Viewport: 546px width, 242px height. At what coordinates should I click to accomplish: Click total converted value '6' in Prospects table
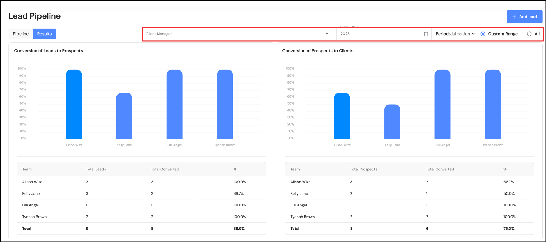pos(427,229)
